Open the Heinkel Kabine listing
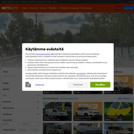This screenshot has width=134, height=134. pos(119,111)
